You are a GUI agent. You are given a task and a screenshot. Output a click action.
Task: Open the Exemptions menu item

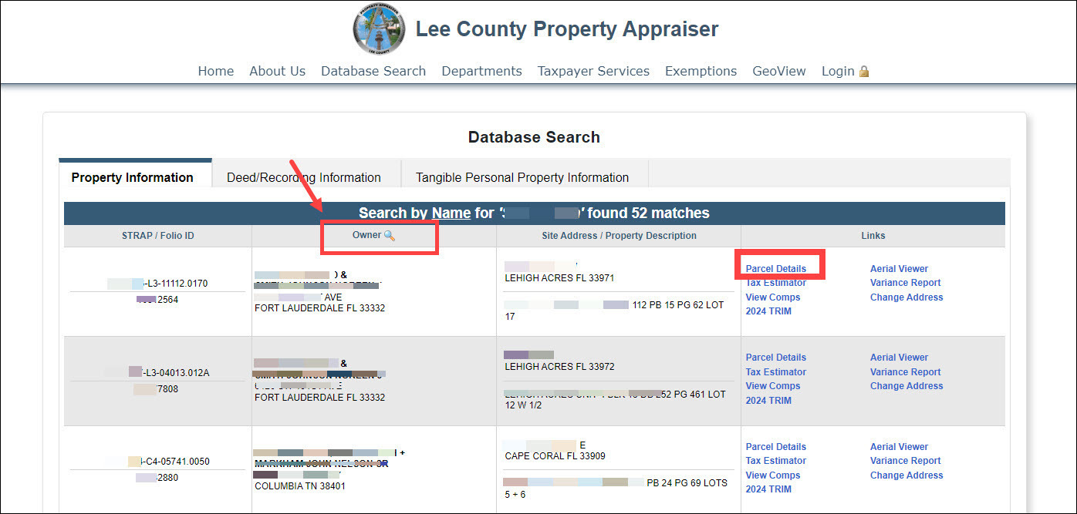[701, 71]
